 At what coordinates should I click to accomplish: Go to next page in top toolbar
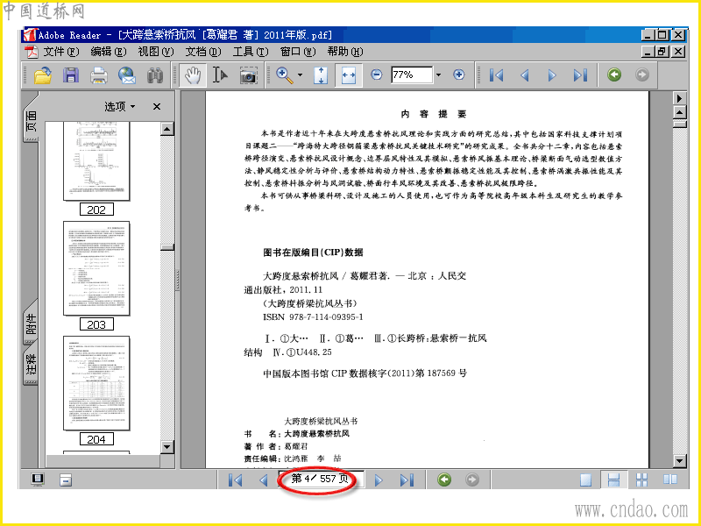pyautogui.click(x=552, y=75)
